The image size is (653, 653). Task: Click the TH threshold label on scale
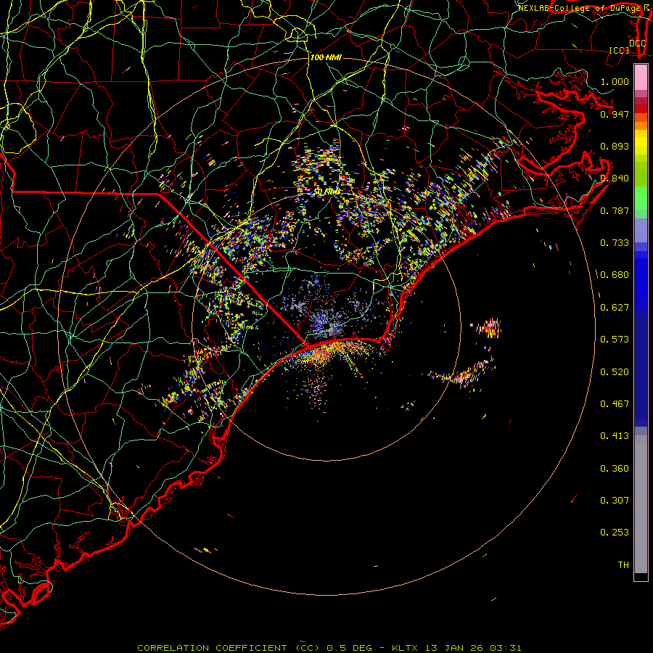pos(623,565)
